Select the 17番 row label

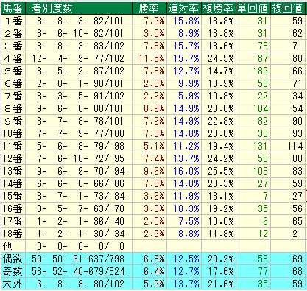click(x=13, y=221)
